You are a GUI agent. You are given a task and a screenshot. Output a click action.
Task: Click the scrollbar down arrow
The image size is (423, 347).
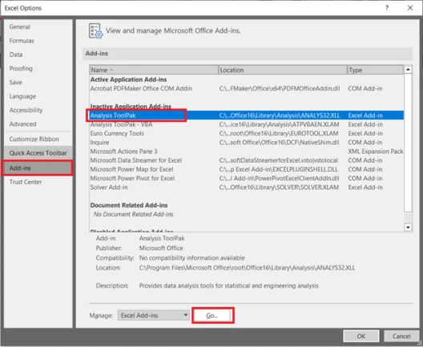[408, 228]
